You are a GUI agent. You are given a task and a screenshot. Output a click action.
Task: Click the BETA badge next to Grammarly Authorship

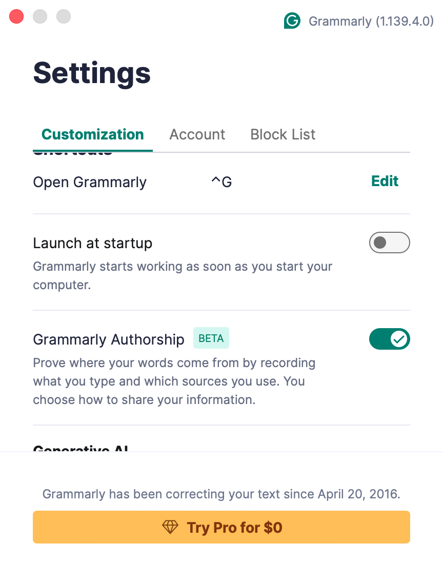point(211,338)
